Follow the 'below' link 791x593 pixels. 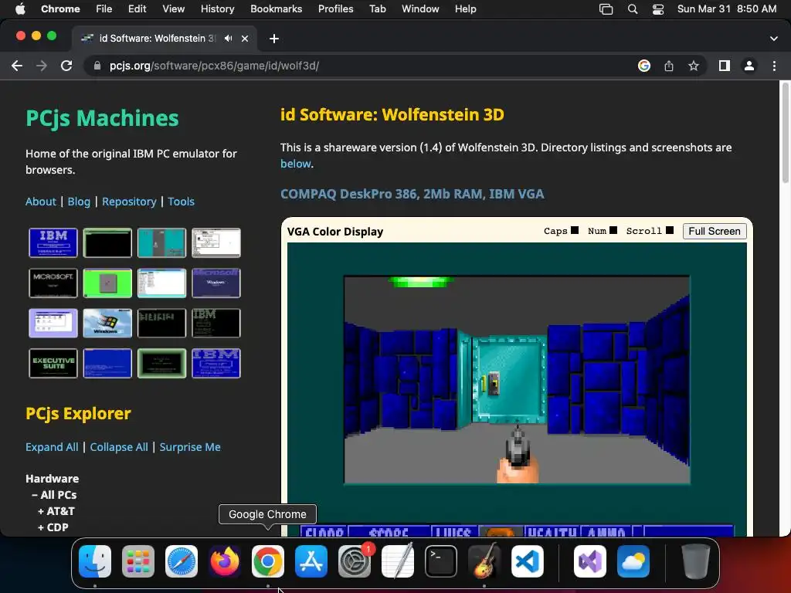coord(296,164)
